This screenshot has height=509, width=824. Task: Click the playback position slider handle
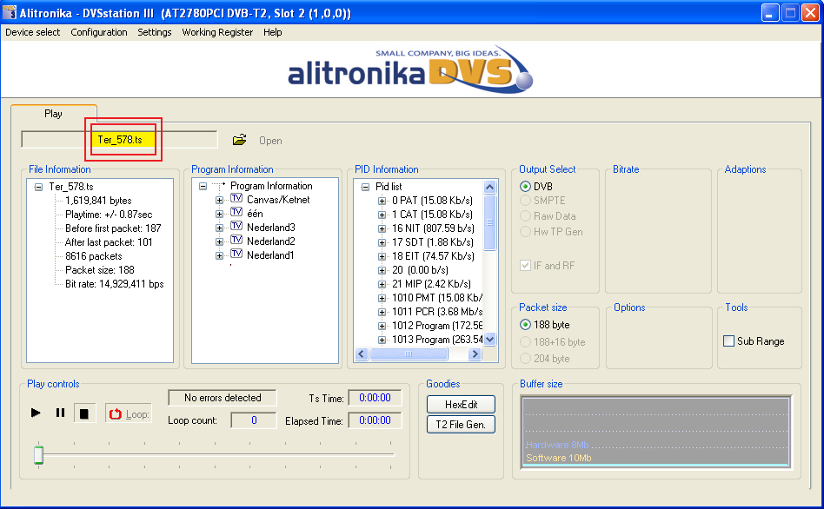point(38,455)
